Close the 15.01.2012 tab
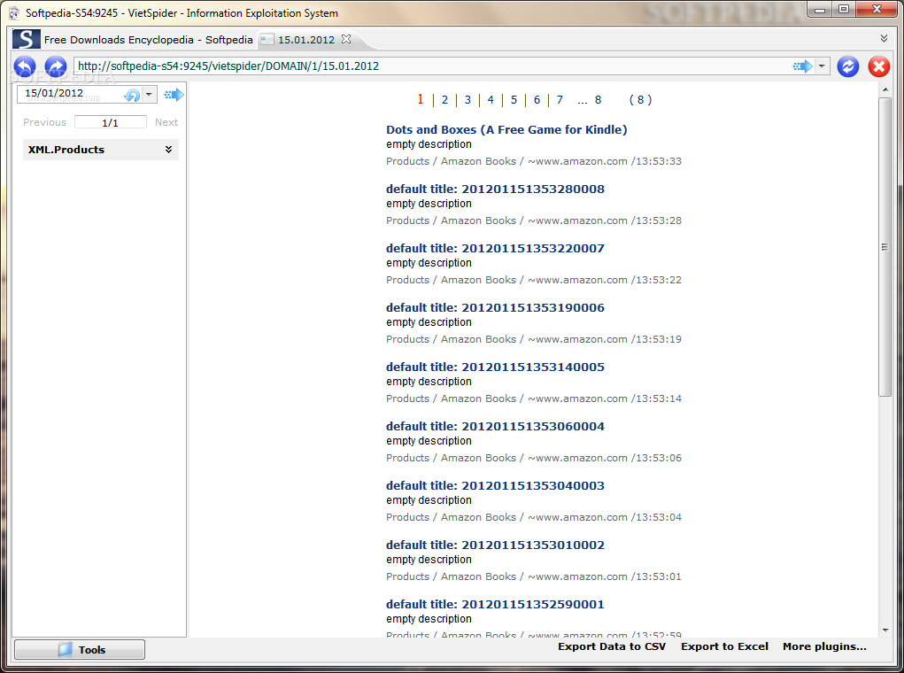904x673 pixels. (x=346, y=39)
